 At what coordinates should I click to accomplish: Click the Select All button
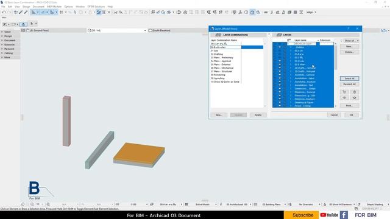tap(349, 78)
